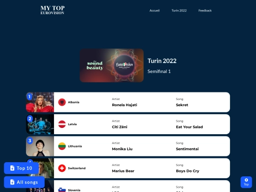Image resolution: width=256 pixels, height=192 pixels.
Task: Click the download icon on Top 10 button
Action: (12, 168)
